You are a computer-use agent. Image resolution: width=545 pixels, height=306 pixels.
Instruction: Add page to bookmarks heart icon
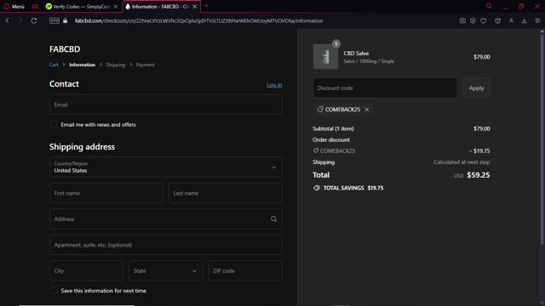coord(483,20)
